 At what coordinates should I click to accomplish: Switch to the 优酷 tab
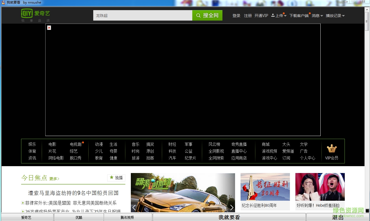pos(79,217)
